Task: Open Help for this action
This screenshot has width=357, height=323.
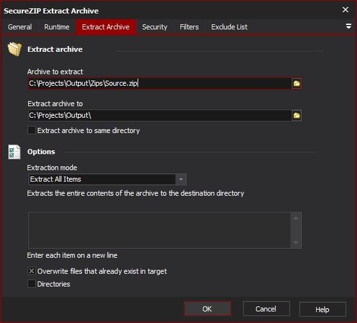Action: pyautogui.click(x=322, y=310)
